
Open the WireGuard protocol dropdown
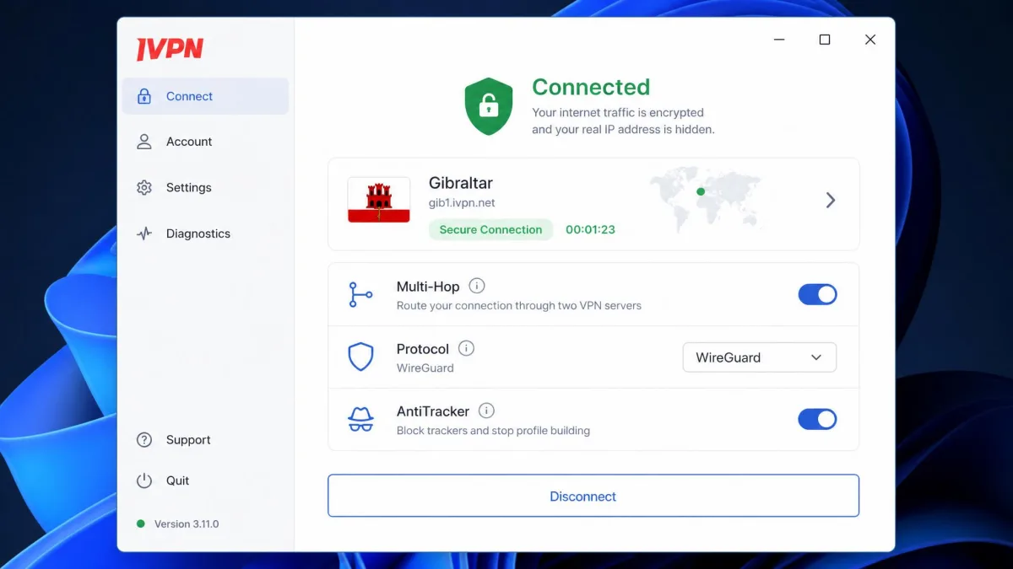point(759,357)
